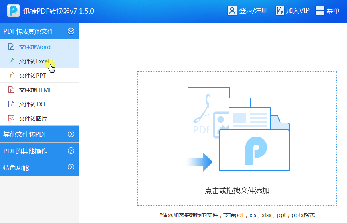Click 登录/注册 text to sign in
The width and height of the screenshot is (347, 223).
tap(253, 11)
